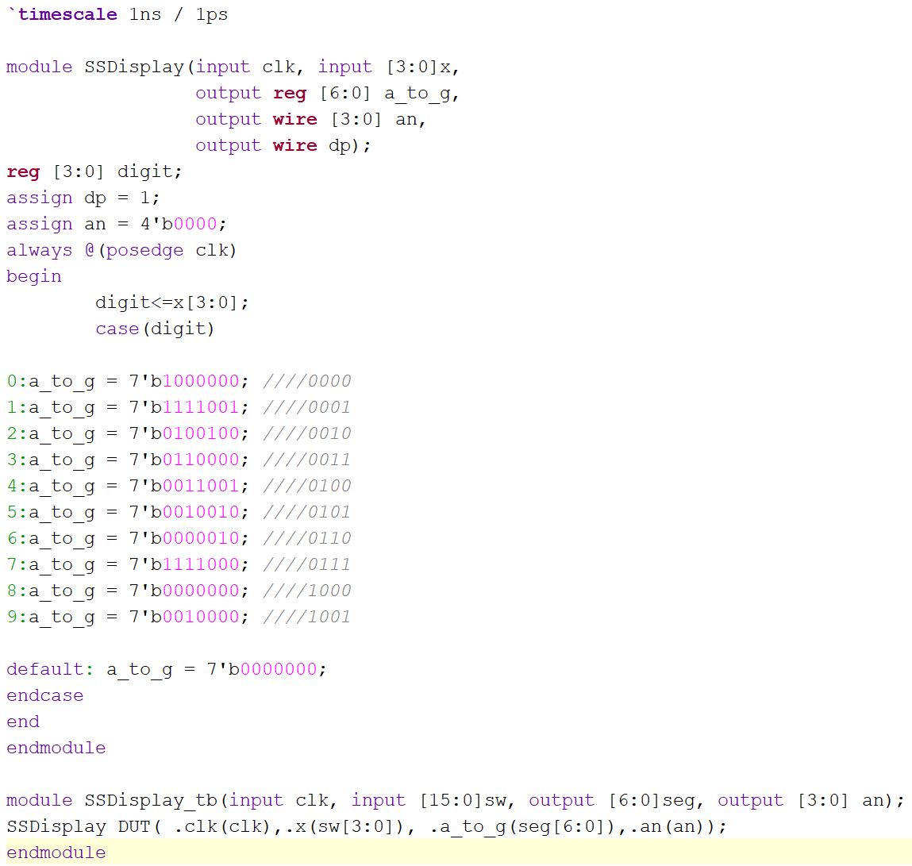Screen dimensions: 912x866
Task: Click the DUT instance name
Action: tap(134, 826)
